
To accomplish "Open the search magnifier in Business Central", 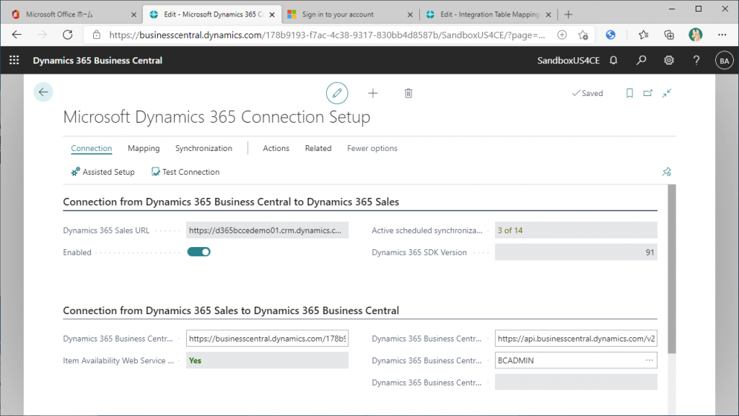I will [641, 61].
